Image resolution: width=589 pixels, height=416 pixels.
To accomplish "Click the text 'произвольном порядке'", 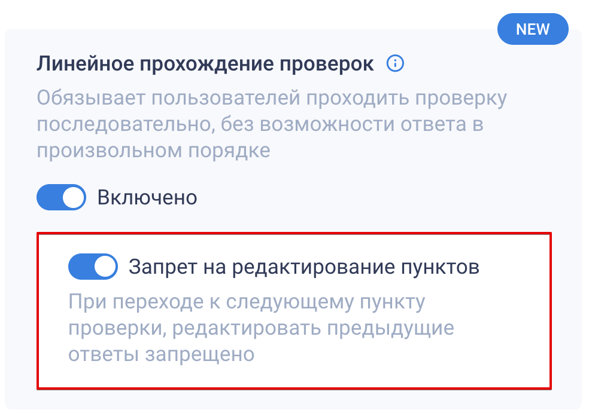I will (x=153, y=150).
